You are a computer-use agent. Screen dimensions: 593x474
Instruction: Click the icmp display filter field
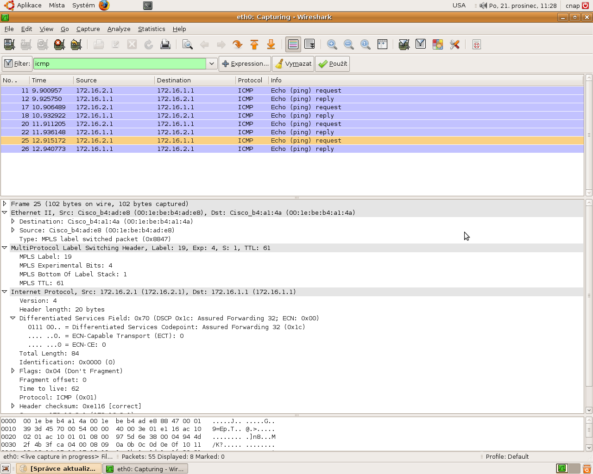tap(120, 64)
